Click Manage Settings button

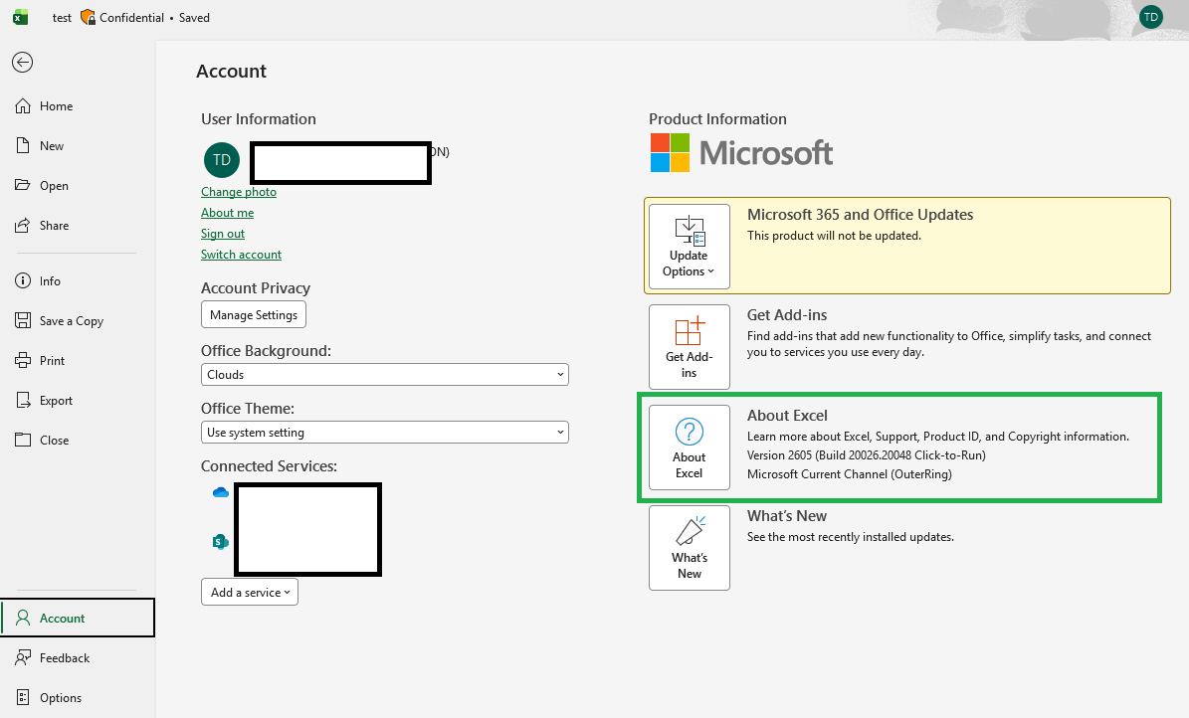coord(254,314)
